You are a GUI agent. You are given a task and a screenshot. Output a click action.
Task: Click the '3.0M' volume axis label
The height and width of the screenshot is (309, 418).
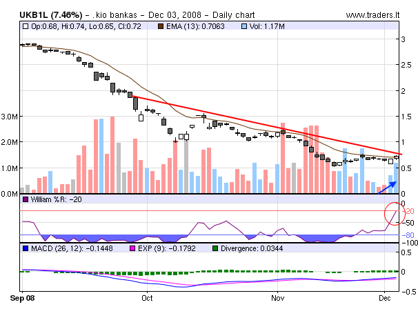click(x=10, y=117)
